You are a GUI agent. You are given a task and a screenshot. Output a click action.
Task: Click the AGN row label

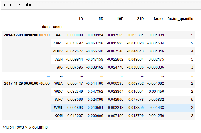pyautogui.click(x=59, y=59)
